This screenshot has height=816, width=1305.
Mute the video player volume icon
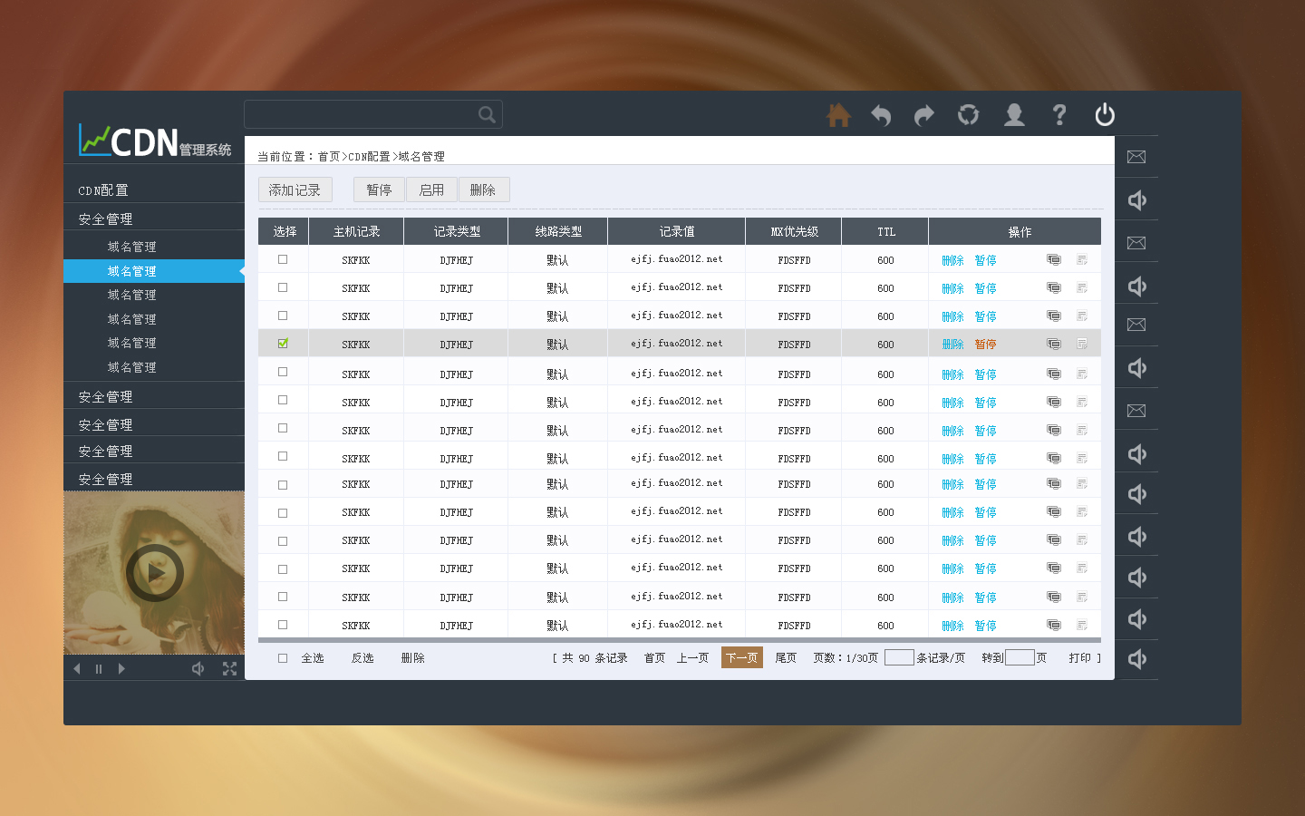click(198, 669)
